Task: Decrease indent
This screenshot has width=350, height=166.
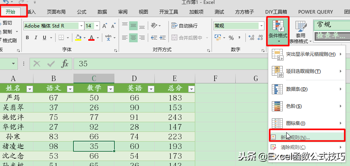Action: 154,38
